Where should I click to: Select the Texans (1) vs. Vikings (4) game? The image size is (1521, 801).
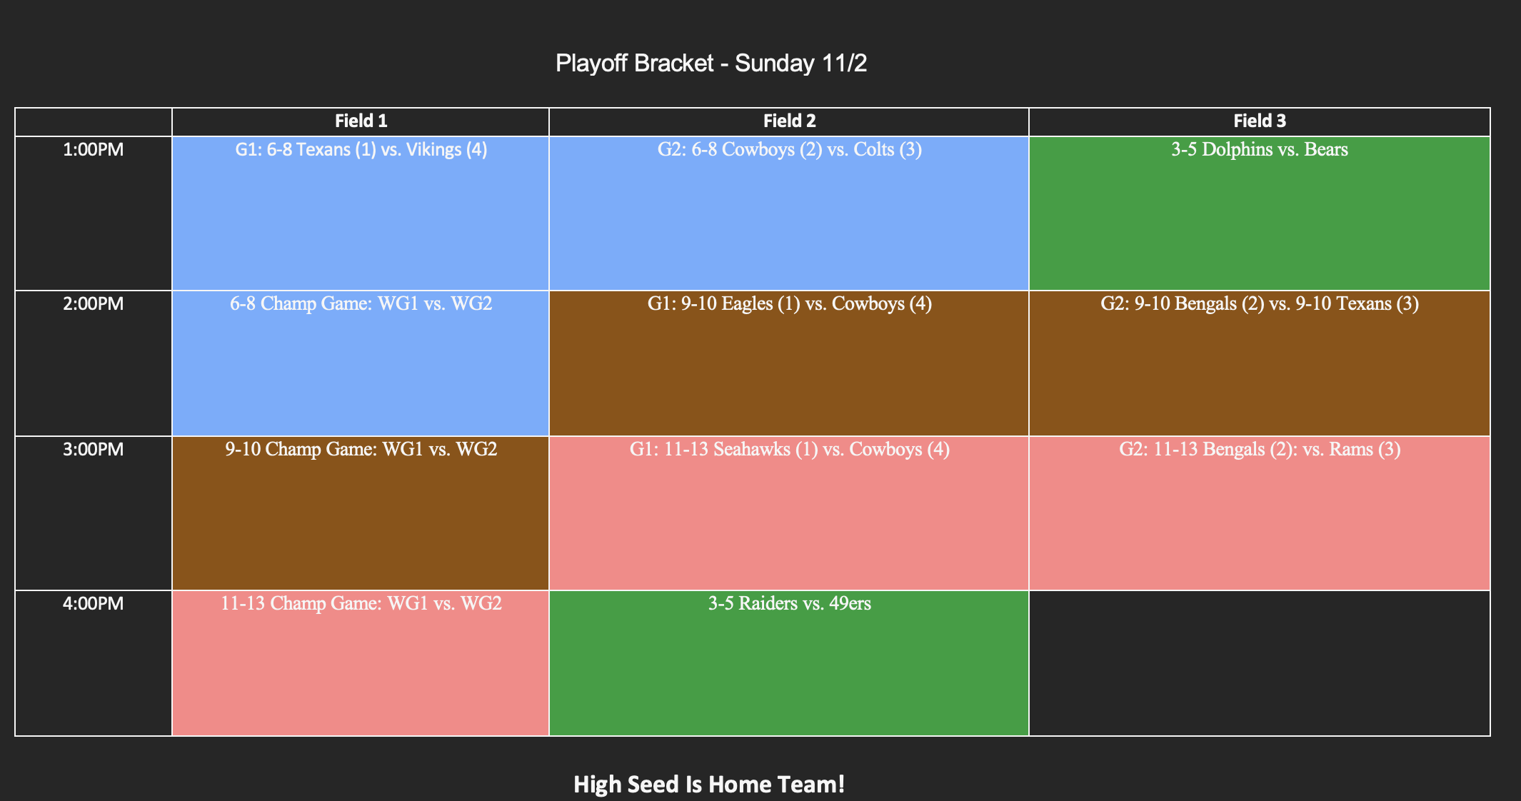pos(361,150)
